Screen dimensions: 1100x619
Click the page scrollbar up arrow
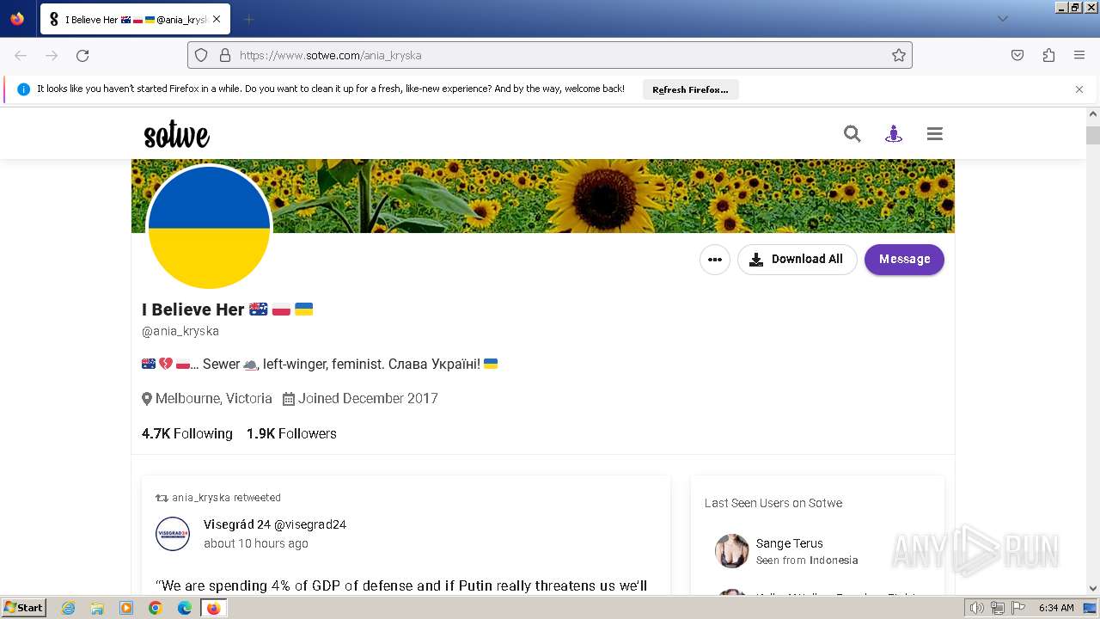tap(1093, 113)
